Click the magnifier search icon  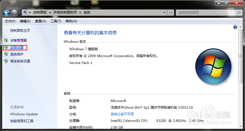point(239,12)
